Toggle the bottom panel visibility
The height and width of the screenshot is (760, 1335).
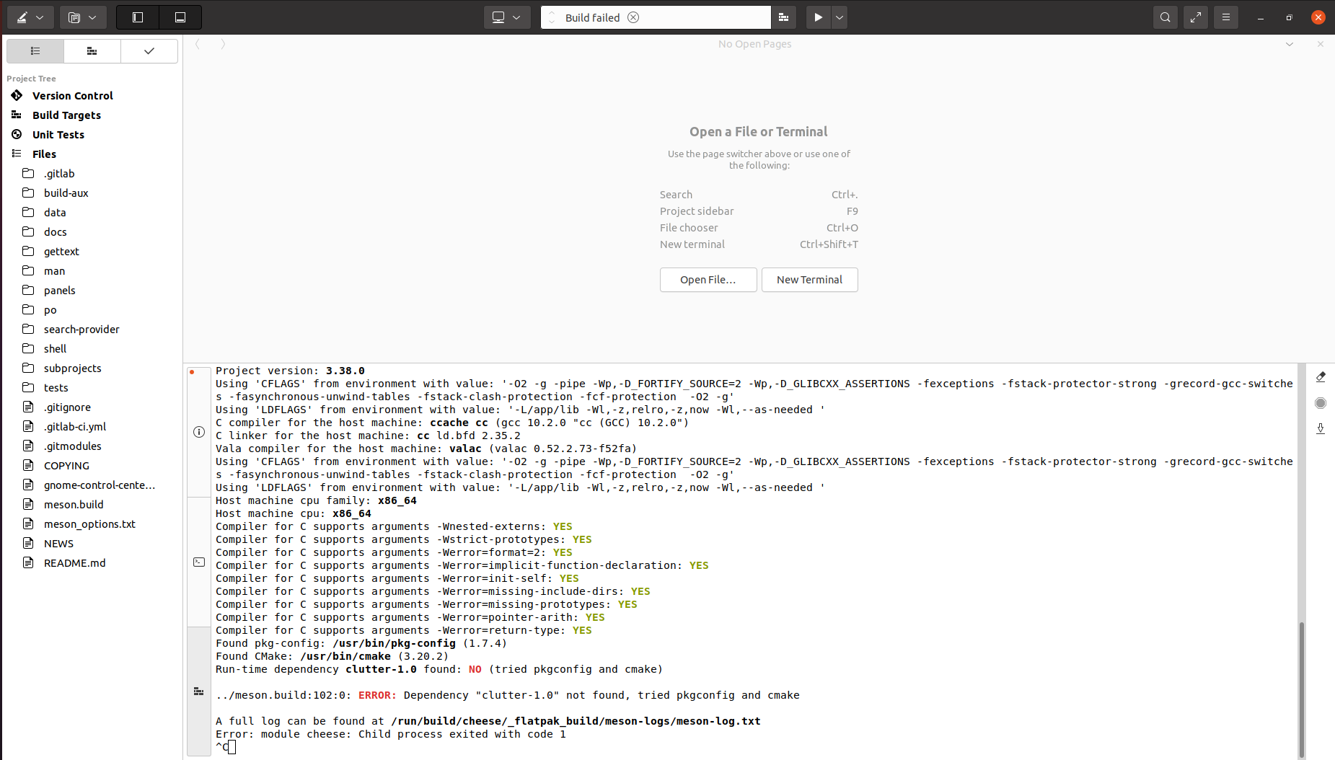[180, 17]
